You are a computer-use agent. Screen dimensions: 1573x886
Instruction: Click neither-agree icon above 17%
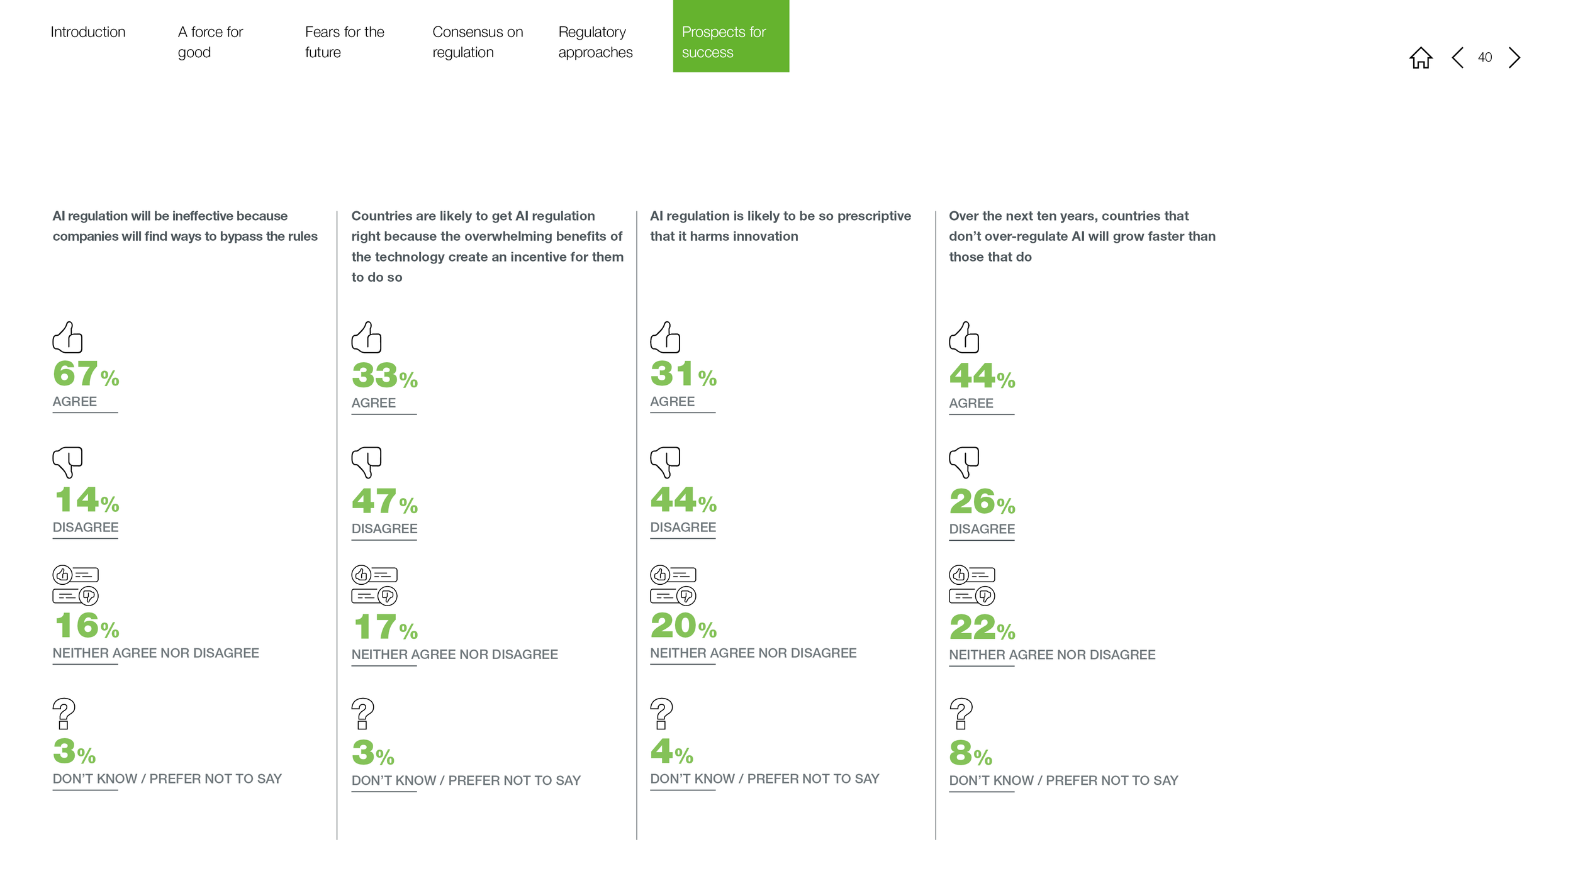pos(374,585)
